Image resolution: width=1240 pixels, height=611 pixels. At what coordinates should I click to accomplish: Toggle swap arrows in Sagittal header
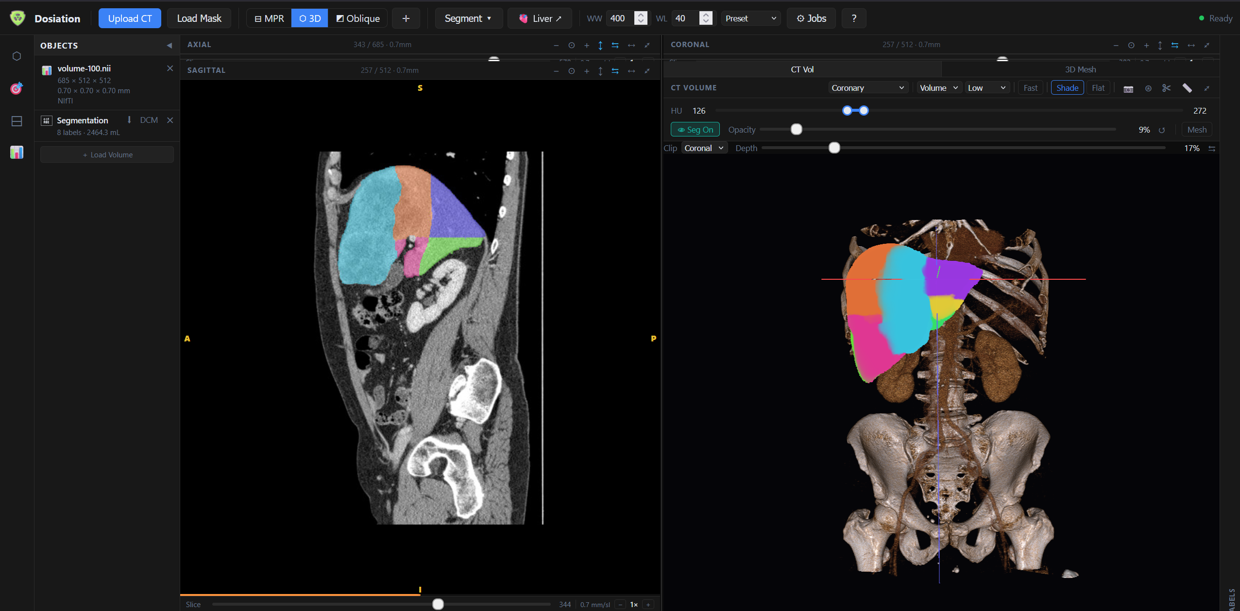coord(615,71)
